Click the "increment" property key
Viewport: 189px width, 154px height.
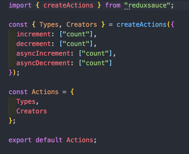[31, 34]
